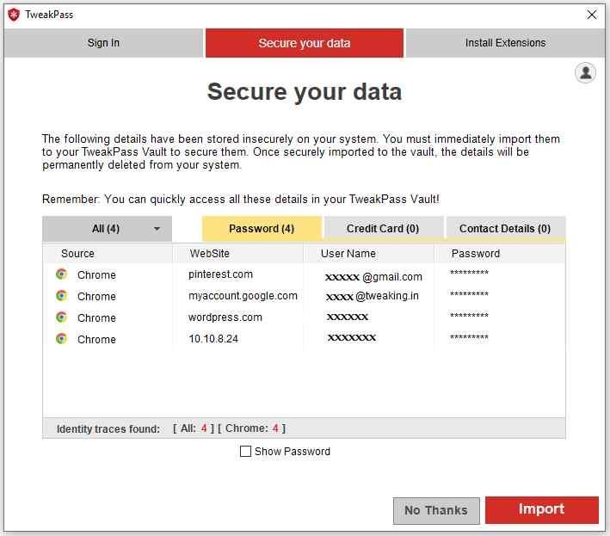Select the Password (4) tab
This screenshot has width=610, height=536.
(262, 229)
